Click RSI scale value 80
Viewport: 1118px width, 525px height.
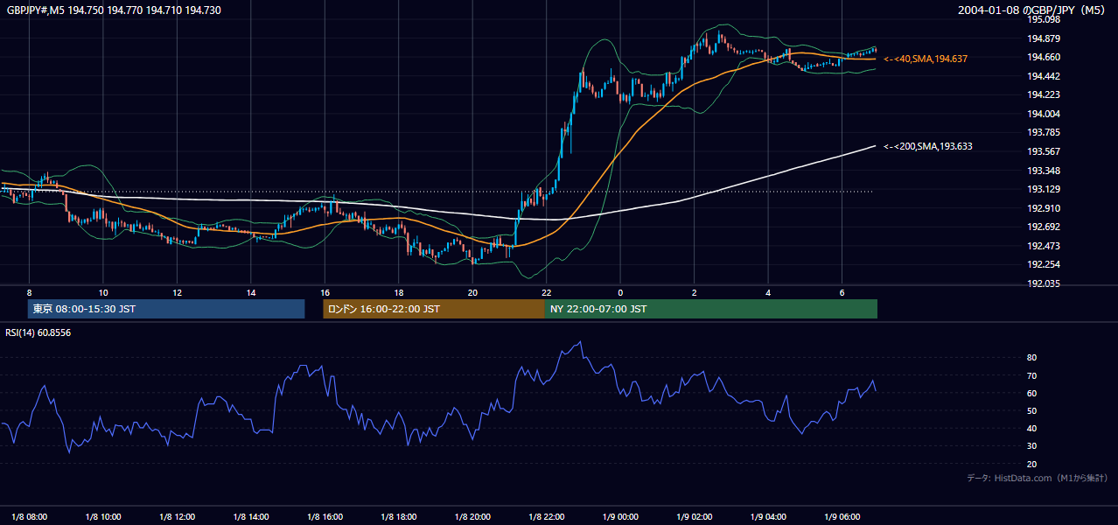tap(1032, 358)
